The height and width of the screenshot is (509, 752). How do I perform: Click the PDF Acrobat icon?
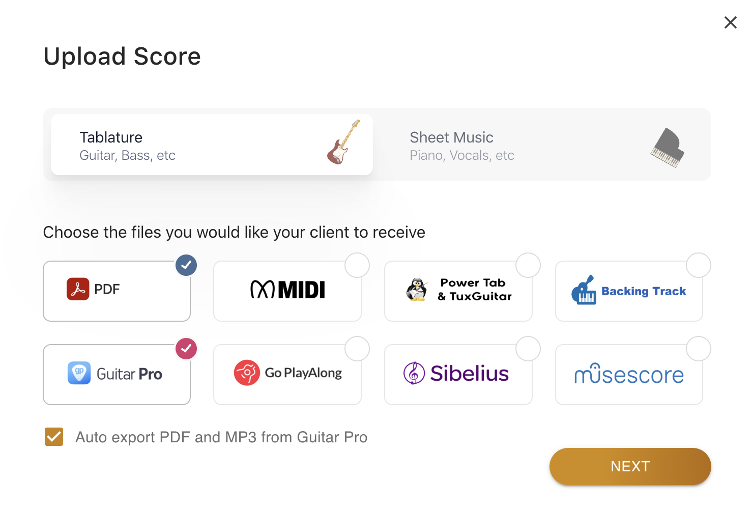tap(78, 289)
